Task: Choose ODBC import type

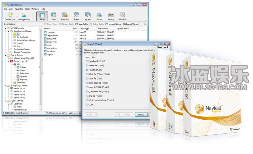Action: [90, 105]
